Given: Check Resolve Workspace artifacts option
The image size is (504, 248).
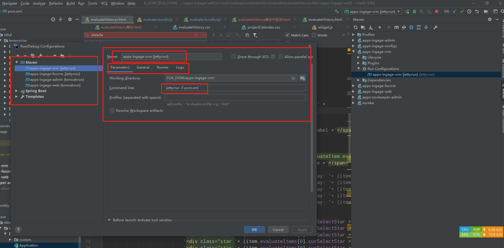Looking at the screenshot, I should coord(112,110).
